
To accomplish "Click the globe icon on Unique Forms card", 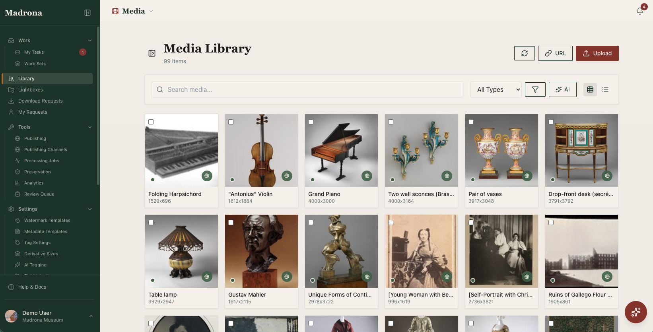I will [367, 277].
